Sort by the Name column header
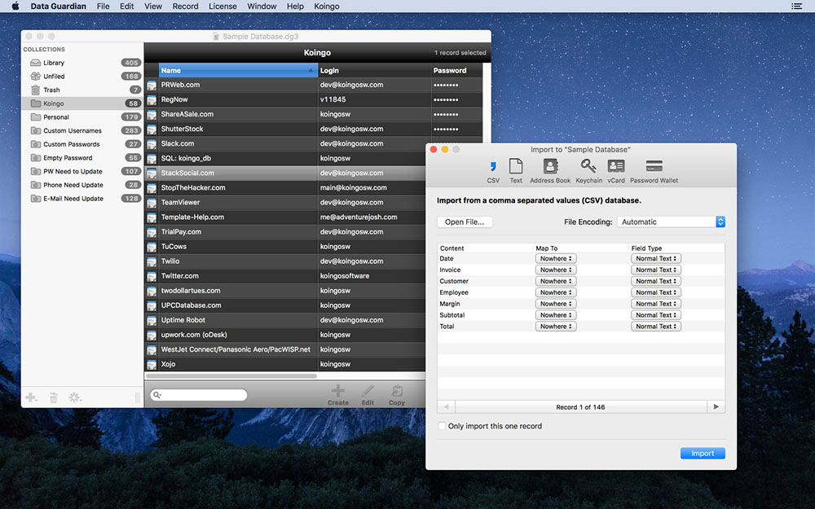815x509 pixels. pyautogui.click(x=238, y=71)
